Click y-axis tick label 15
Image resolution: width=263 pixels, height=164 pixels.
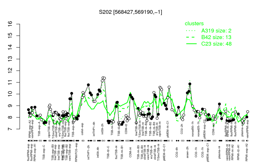pos(10,36)
